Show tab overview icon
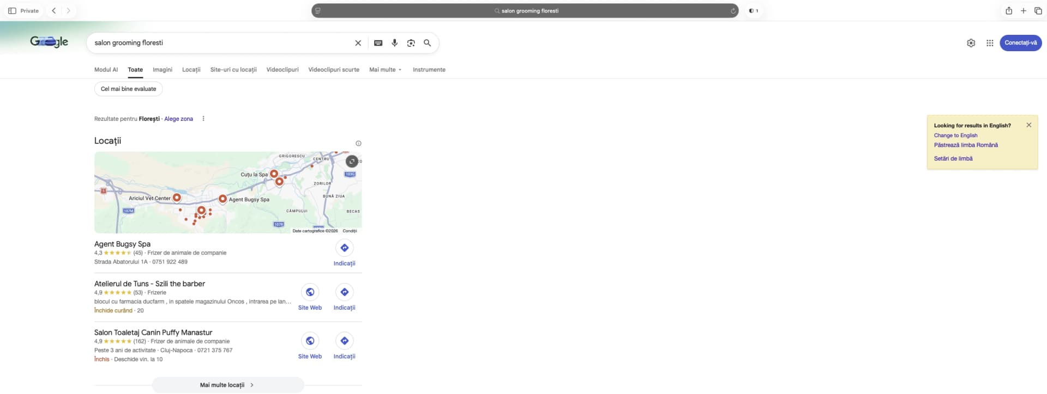This screenshot has height=394, width=1047. [1038, 11]
